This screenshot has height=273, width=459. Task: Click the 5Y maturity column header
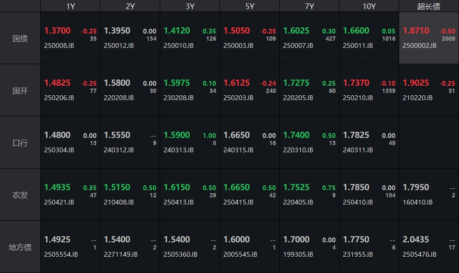tap(250, 6)
